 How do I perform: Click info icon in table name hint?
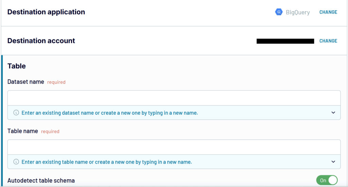click(x=16, y=162)
